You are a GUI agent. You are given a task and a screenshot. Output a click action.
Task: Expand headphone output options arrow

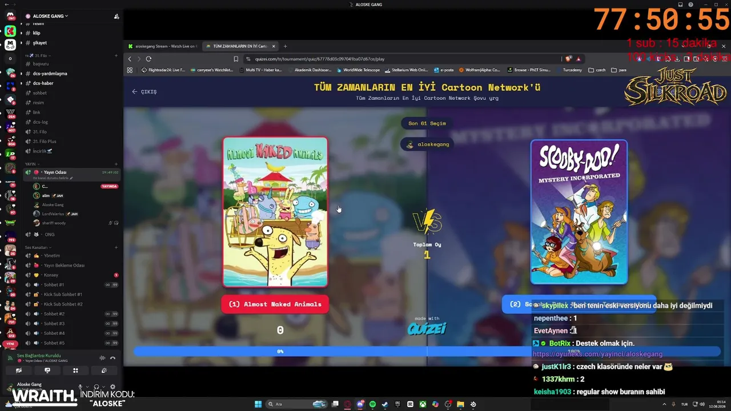coord(103,386)
